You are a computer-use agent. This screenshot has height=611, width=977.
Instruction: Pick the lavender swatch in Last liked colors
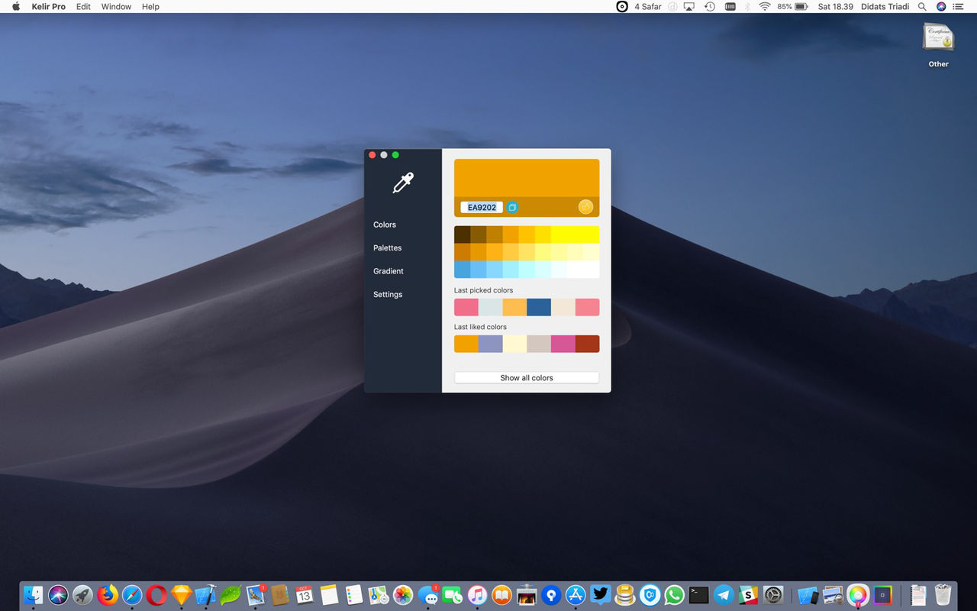[x=491, y=344]
